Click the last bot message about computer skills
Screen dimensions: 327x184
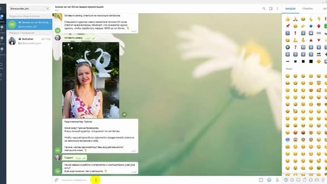(x=100, y=168)
